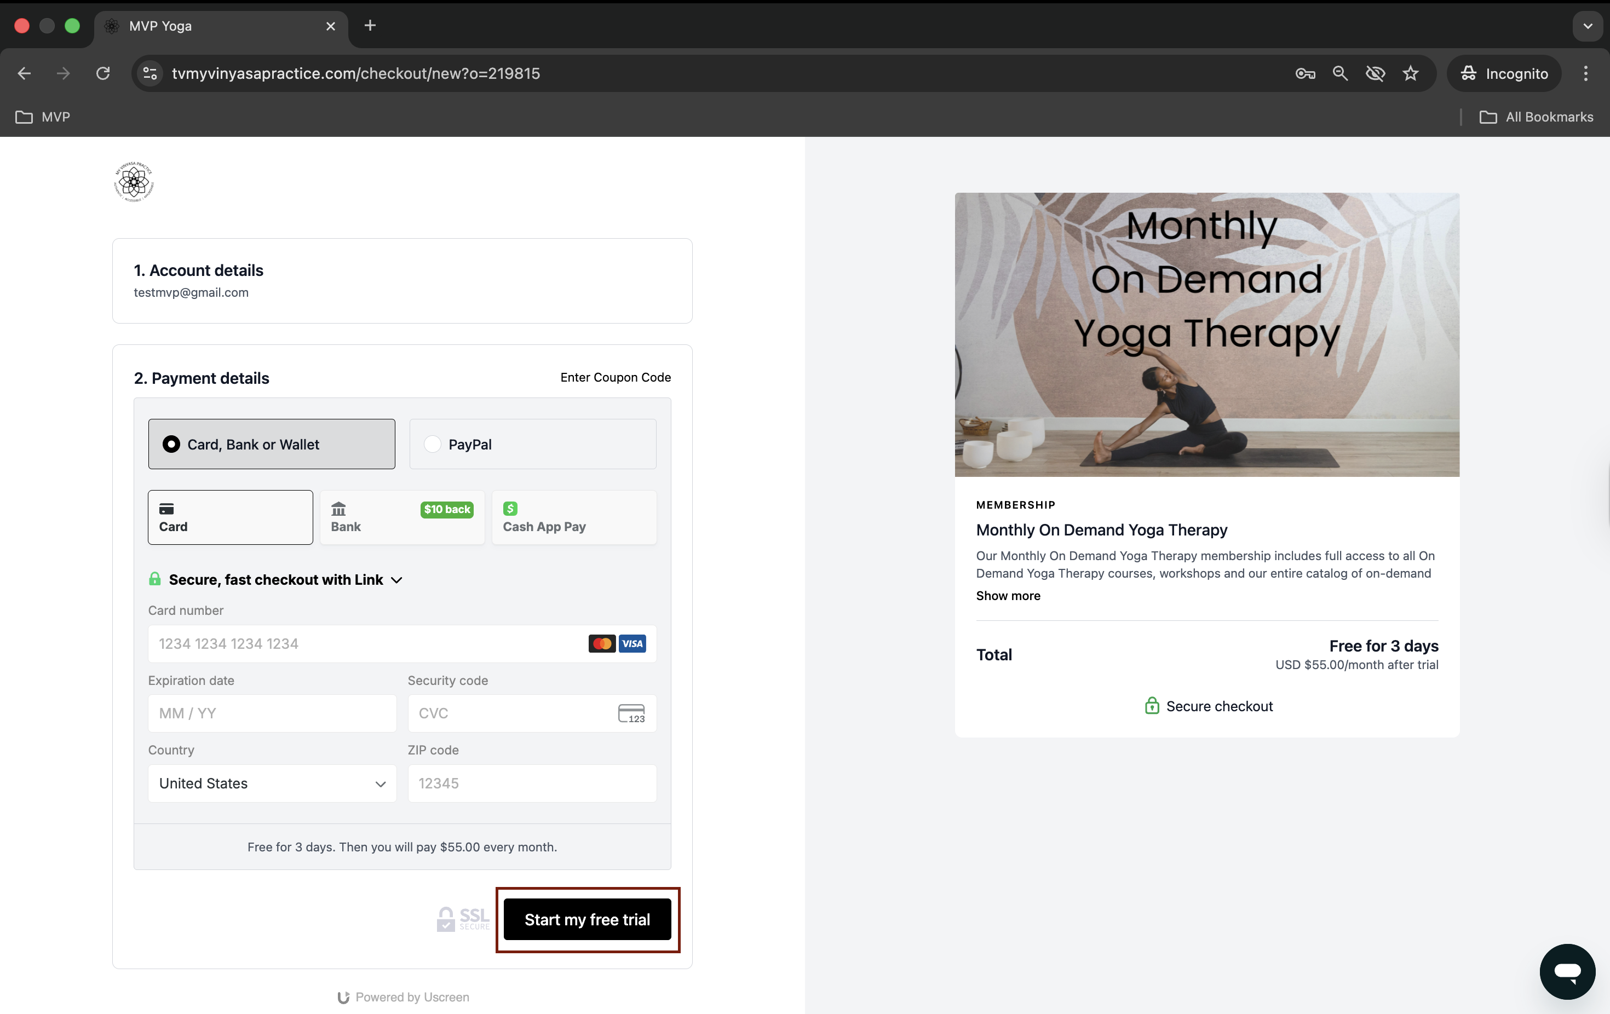Click the expiration date MM / YY field
1610x1014 pixels.
(272, 713)
